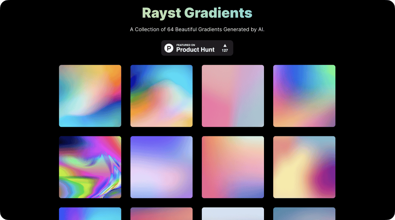Image resolution: width=395 pixels, height=220 pixels.
Task: Select the violet-to-lavender gradient in second row
Action: coord(161,167)
